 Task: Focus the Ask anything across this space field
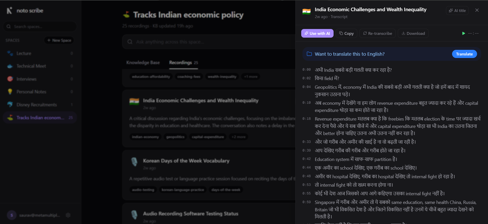[x=209, y=42]
